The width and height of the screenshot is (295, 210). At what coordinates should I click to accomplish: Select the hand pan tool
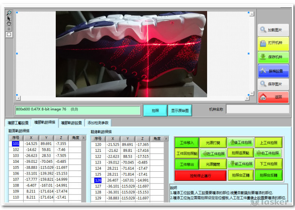point(9,23)
